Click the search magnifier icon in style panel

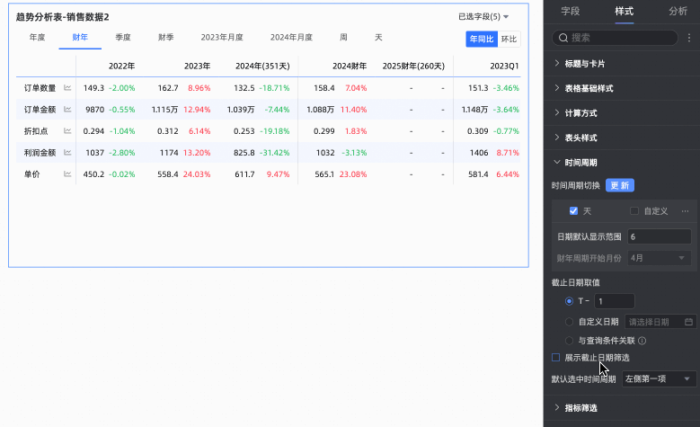pyautogui.click(x=563, y=38)
